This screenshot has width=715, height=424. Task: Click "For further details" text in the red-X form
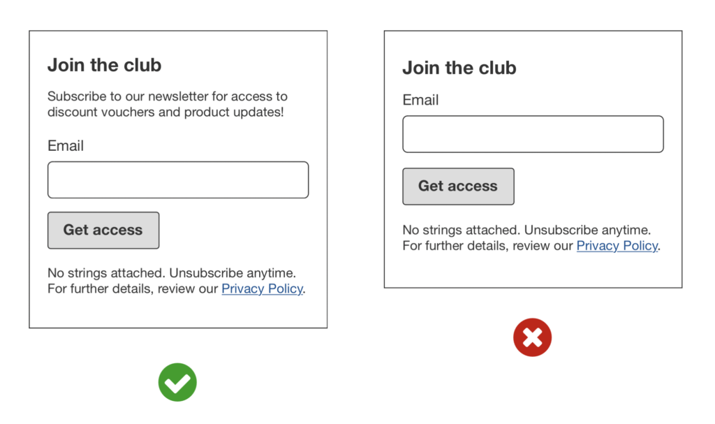tap(455, 246)
